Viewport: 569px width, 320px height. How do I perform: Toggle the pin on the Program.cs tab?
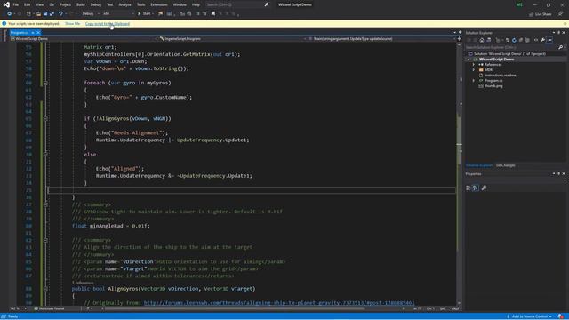click(32, 33)
